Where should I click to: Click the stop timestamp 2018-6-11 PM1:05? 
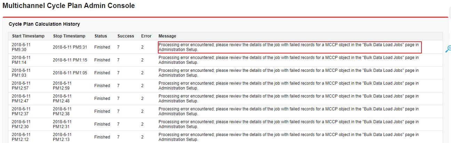point(70,73)
